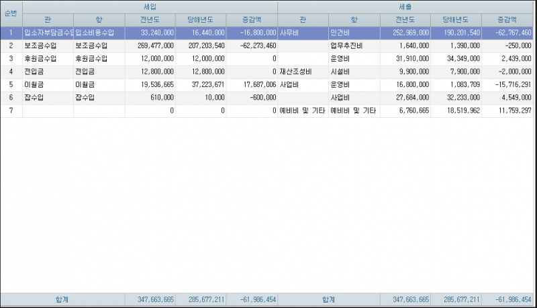Sort by 당해년도 column under 세입
Image resolution: width=537 pixels, height=308 pixels.
[x=201, y=20]
